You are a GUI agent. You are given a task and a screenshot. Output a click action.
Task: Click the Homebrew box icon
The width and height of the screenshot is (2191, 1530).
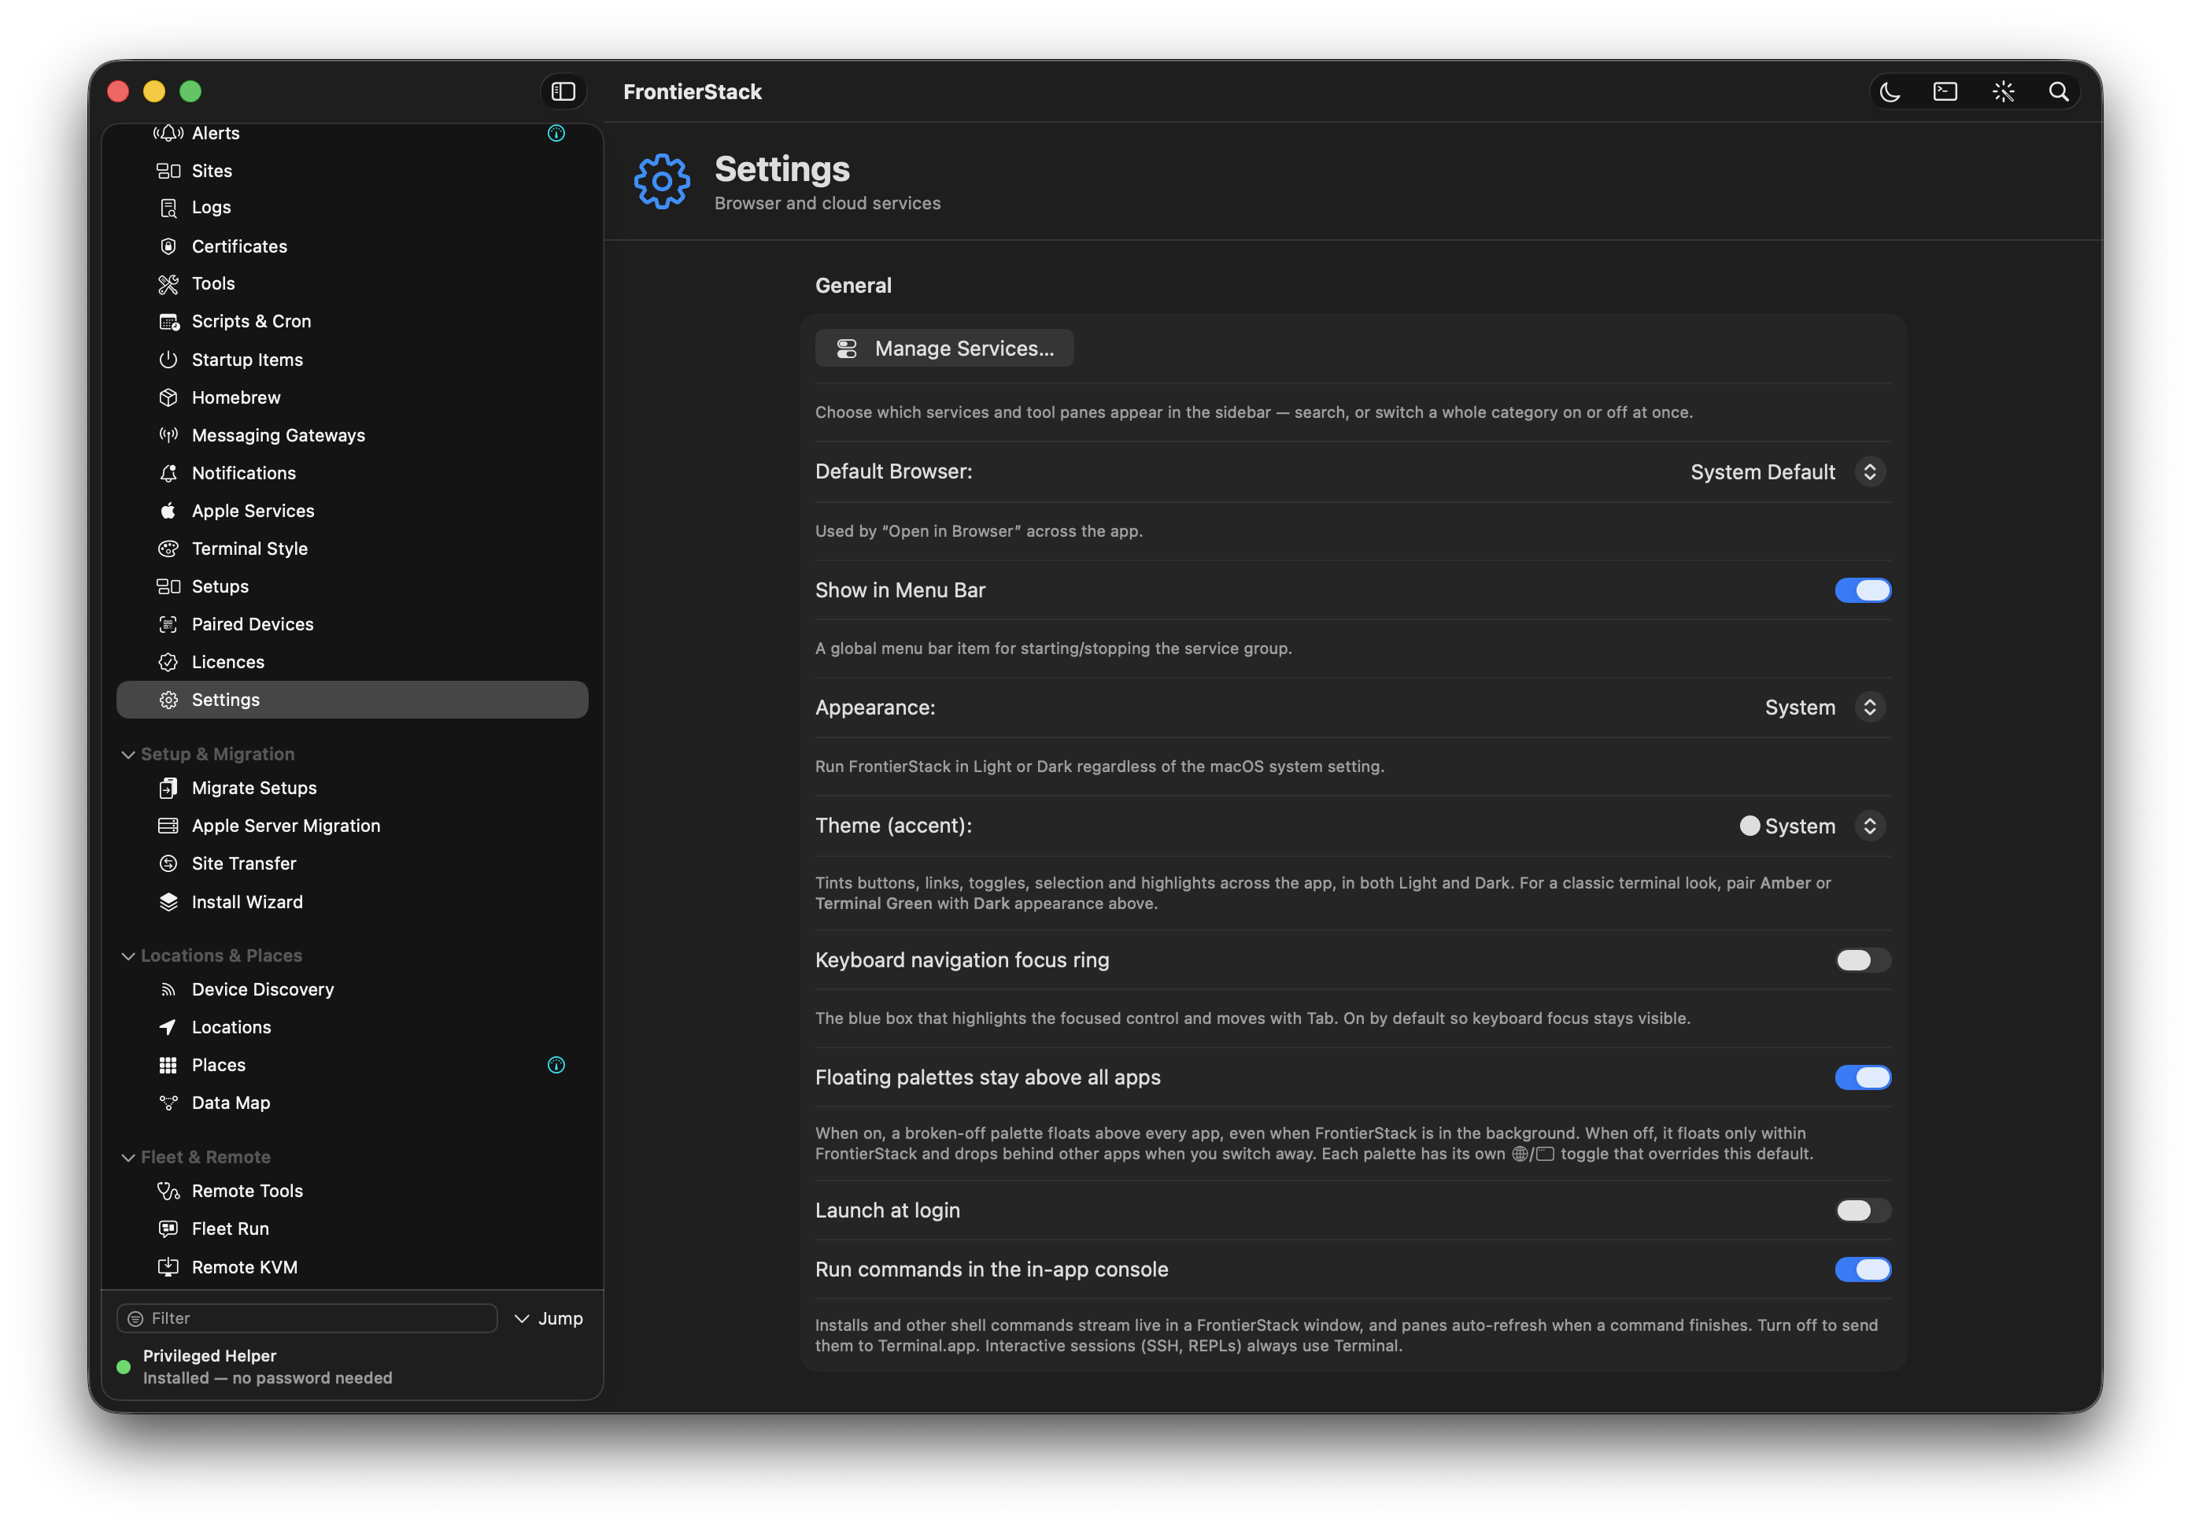pos(168,397)
